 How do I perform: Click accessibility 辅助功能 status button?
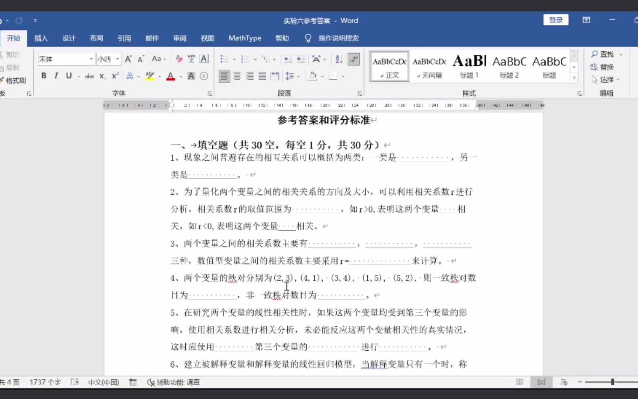(174, 382)
